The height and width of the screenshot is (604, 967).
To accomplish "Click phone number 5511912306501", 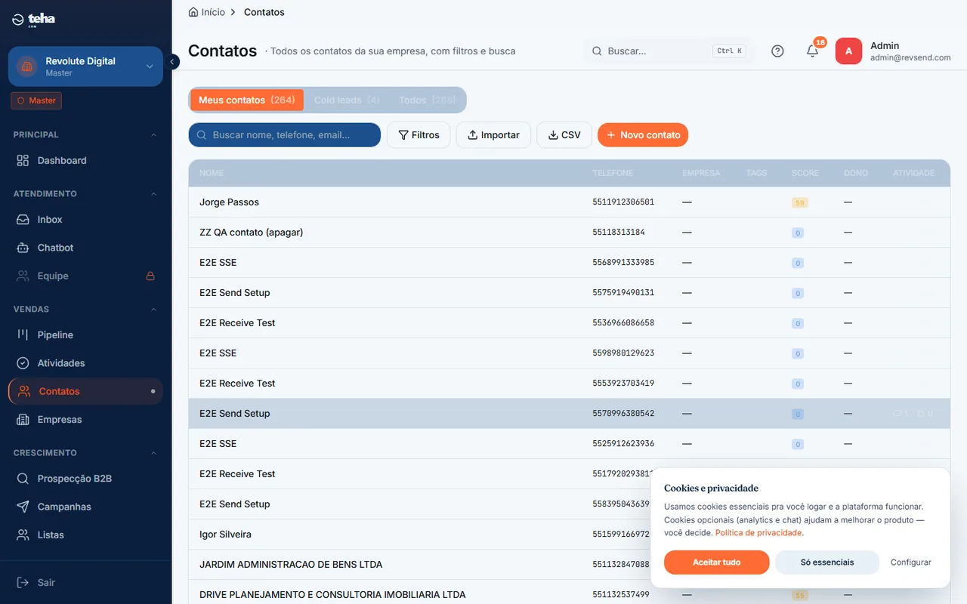I will point(623,202).
